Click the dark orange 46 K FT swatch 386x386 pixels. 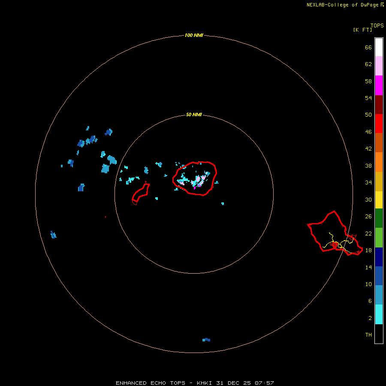point(379,142)
